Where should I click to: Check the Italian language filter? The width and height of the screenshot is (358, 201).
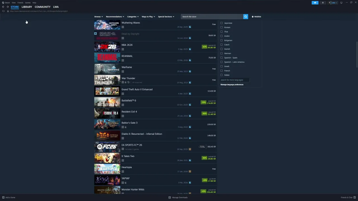[222, 75]
